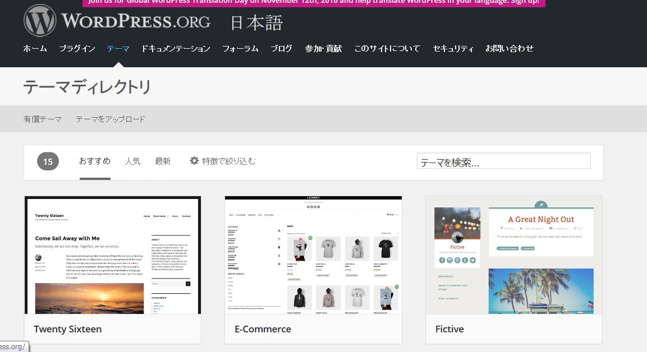Switch to the 人気 tab
The width and height of the screenshot is (647, 352).
coord(133,161)
